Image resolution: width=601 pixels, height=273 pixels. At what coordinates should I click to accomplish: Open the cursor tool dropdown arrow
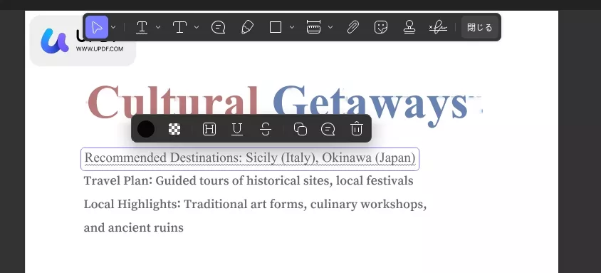pos(113,27)
